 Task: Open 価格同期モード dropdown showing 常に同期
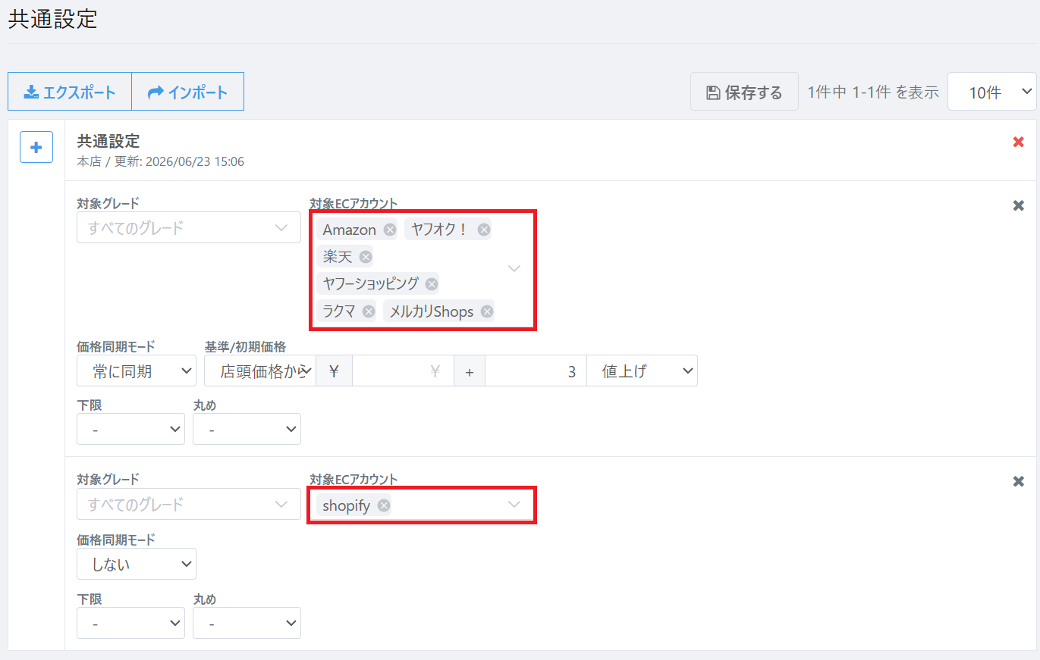tap(137, 371)
